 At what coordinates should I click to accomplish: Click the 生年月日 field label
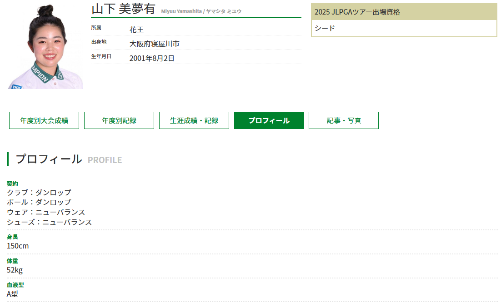tap(101, 56)
